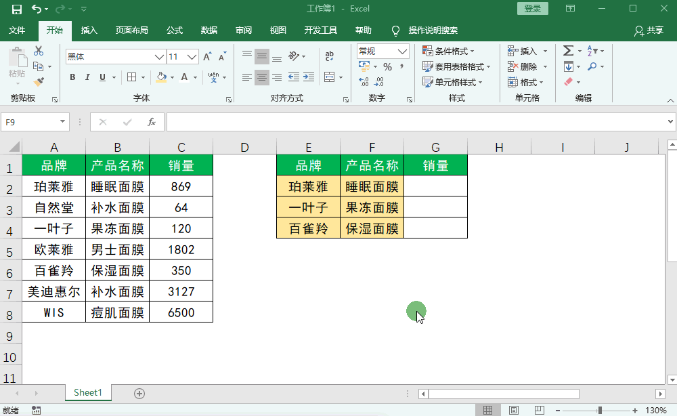Click Decrease Decimal icon
Viewport: 677px width, 416px height.
pos(379,82)
